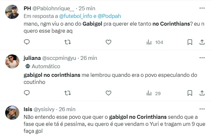
Task: Open juliana's profile avatar
Action: tap(12, 61)
